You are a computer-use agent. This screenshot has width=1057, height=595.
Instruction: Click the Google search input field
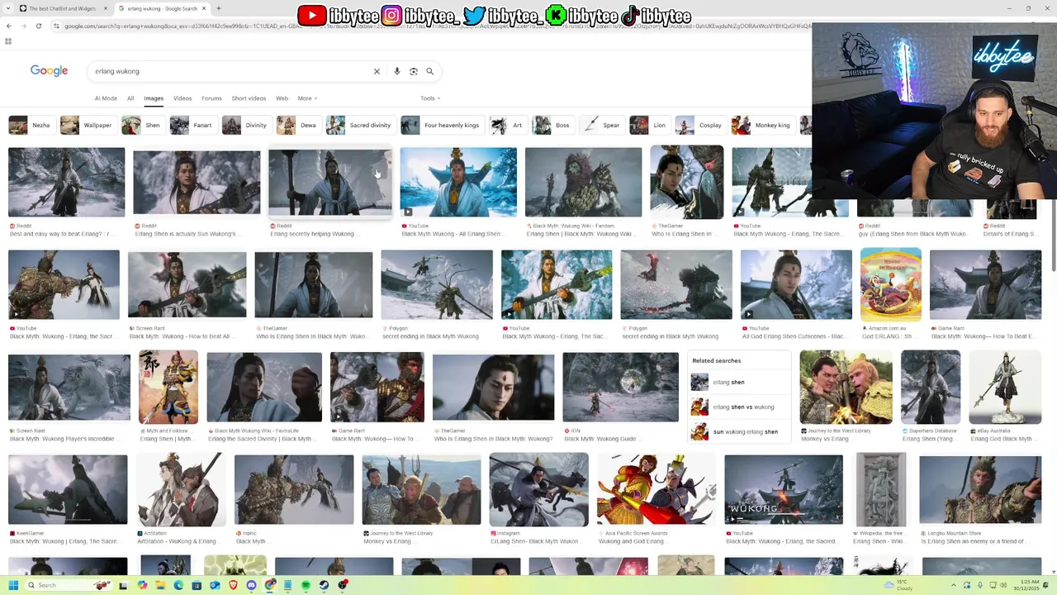[x=231, y=71]
